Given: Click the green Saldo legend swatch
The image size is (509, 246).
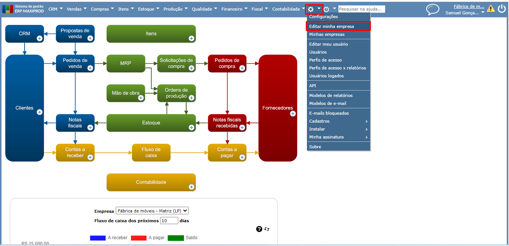Looking at the screenshot, I should (176, 238).
